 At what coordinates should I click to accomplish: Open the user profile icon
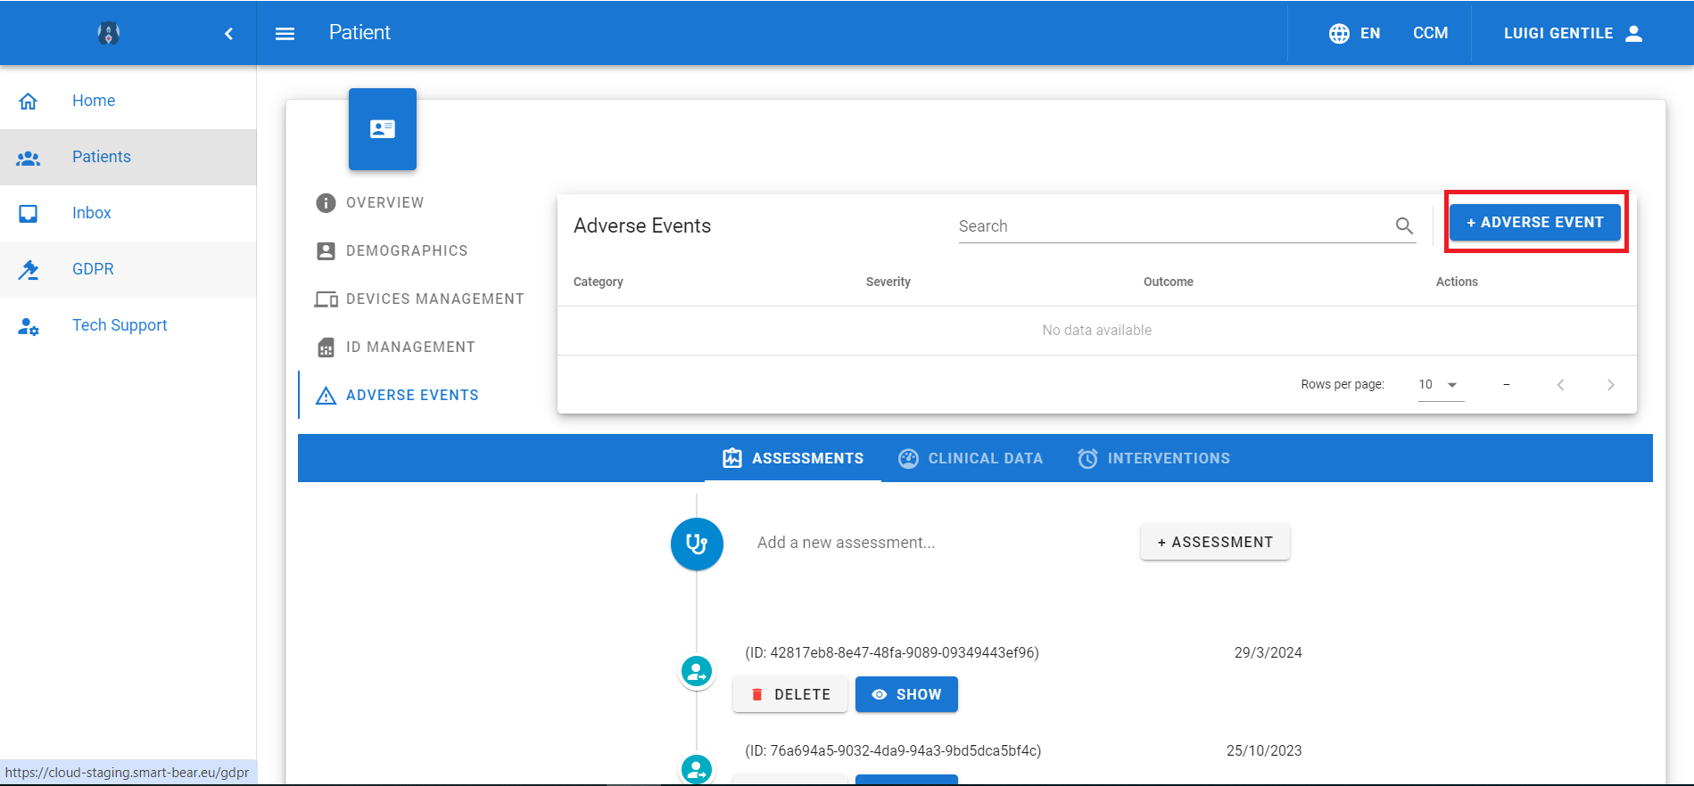click(1634, 34)
